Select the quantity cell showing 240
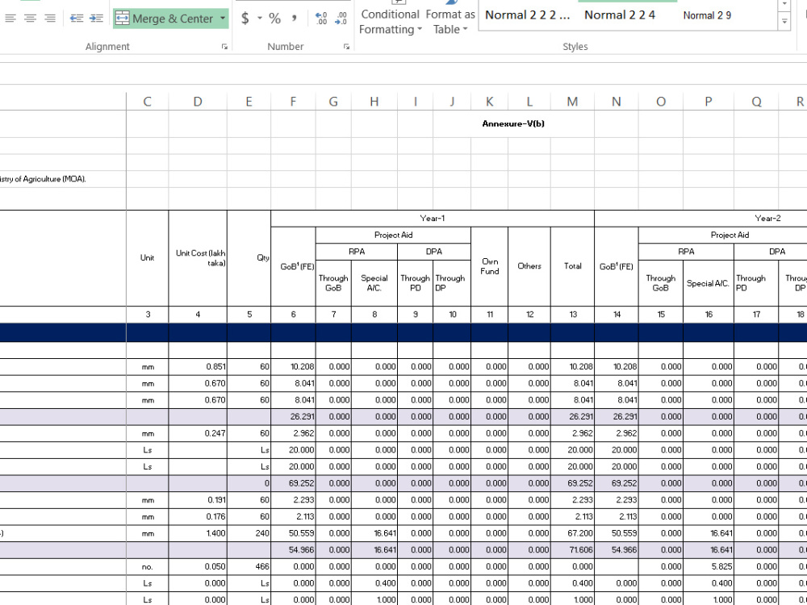Viewport: 807px width, 605px height. tap(249, 533)
